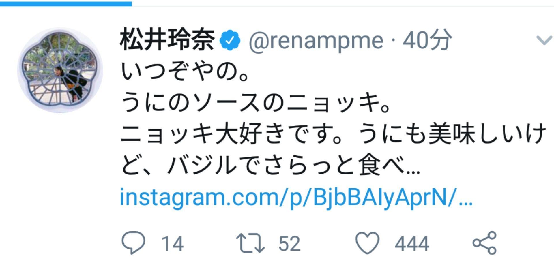Click the 444 likes count
554x265 pixels.
(412, 244)
